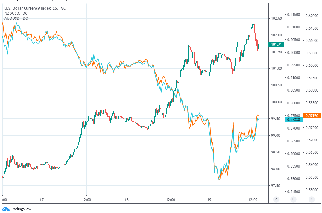This screenshot has height=213, width=322.
Task: Click the 102.50 level on price axis
Action: tap(277, 19)
